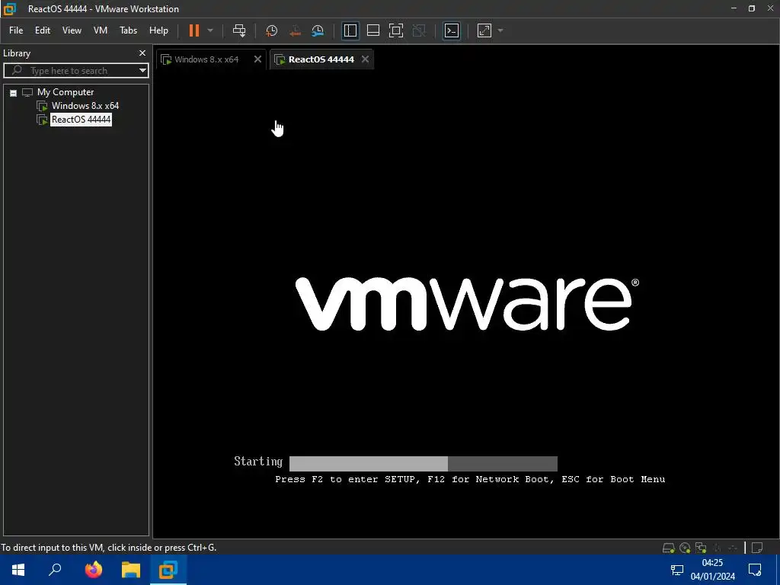Open the Help menu

pos(158,30)
